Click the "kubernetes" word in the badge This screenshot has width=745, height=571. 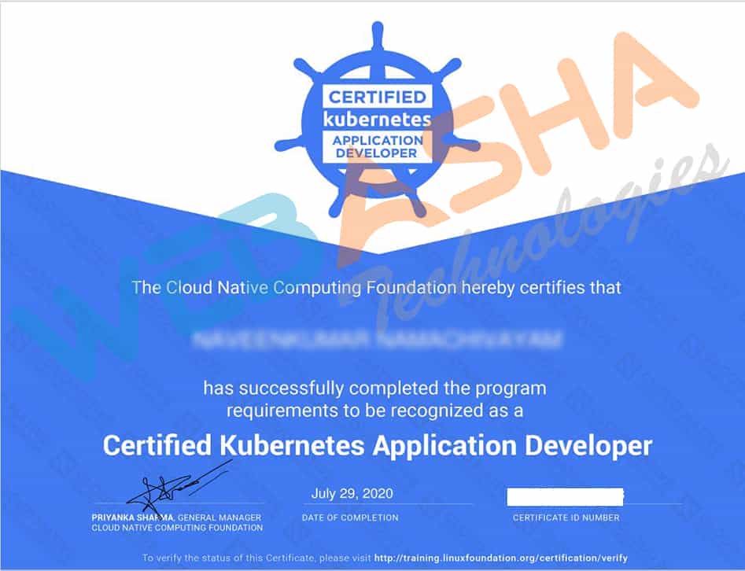378,119
